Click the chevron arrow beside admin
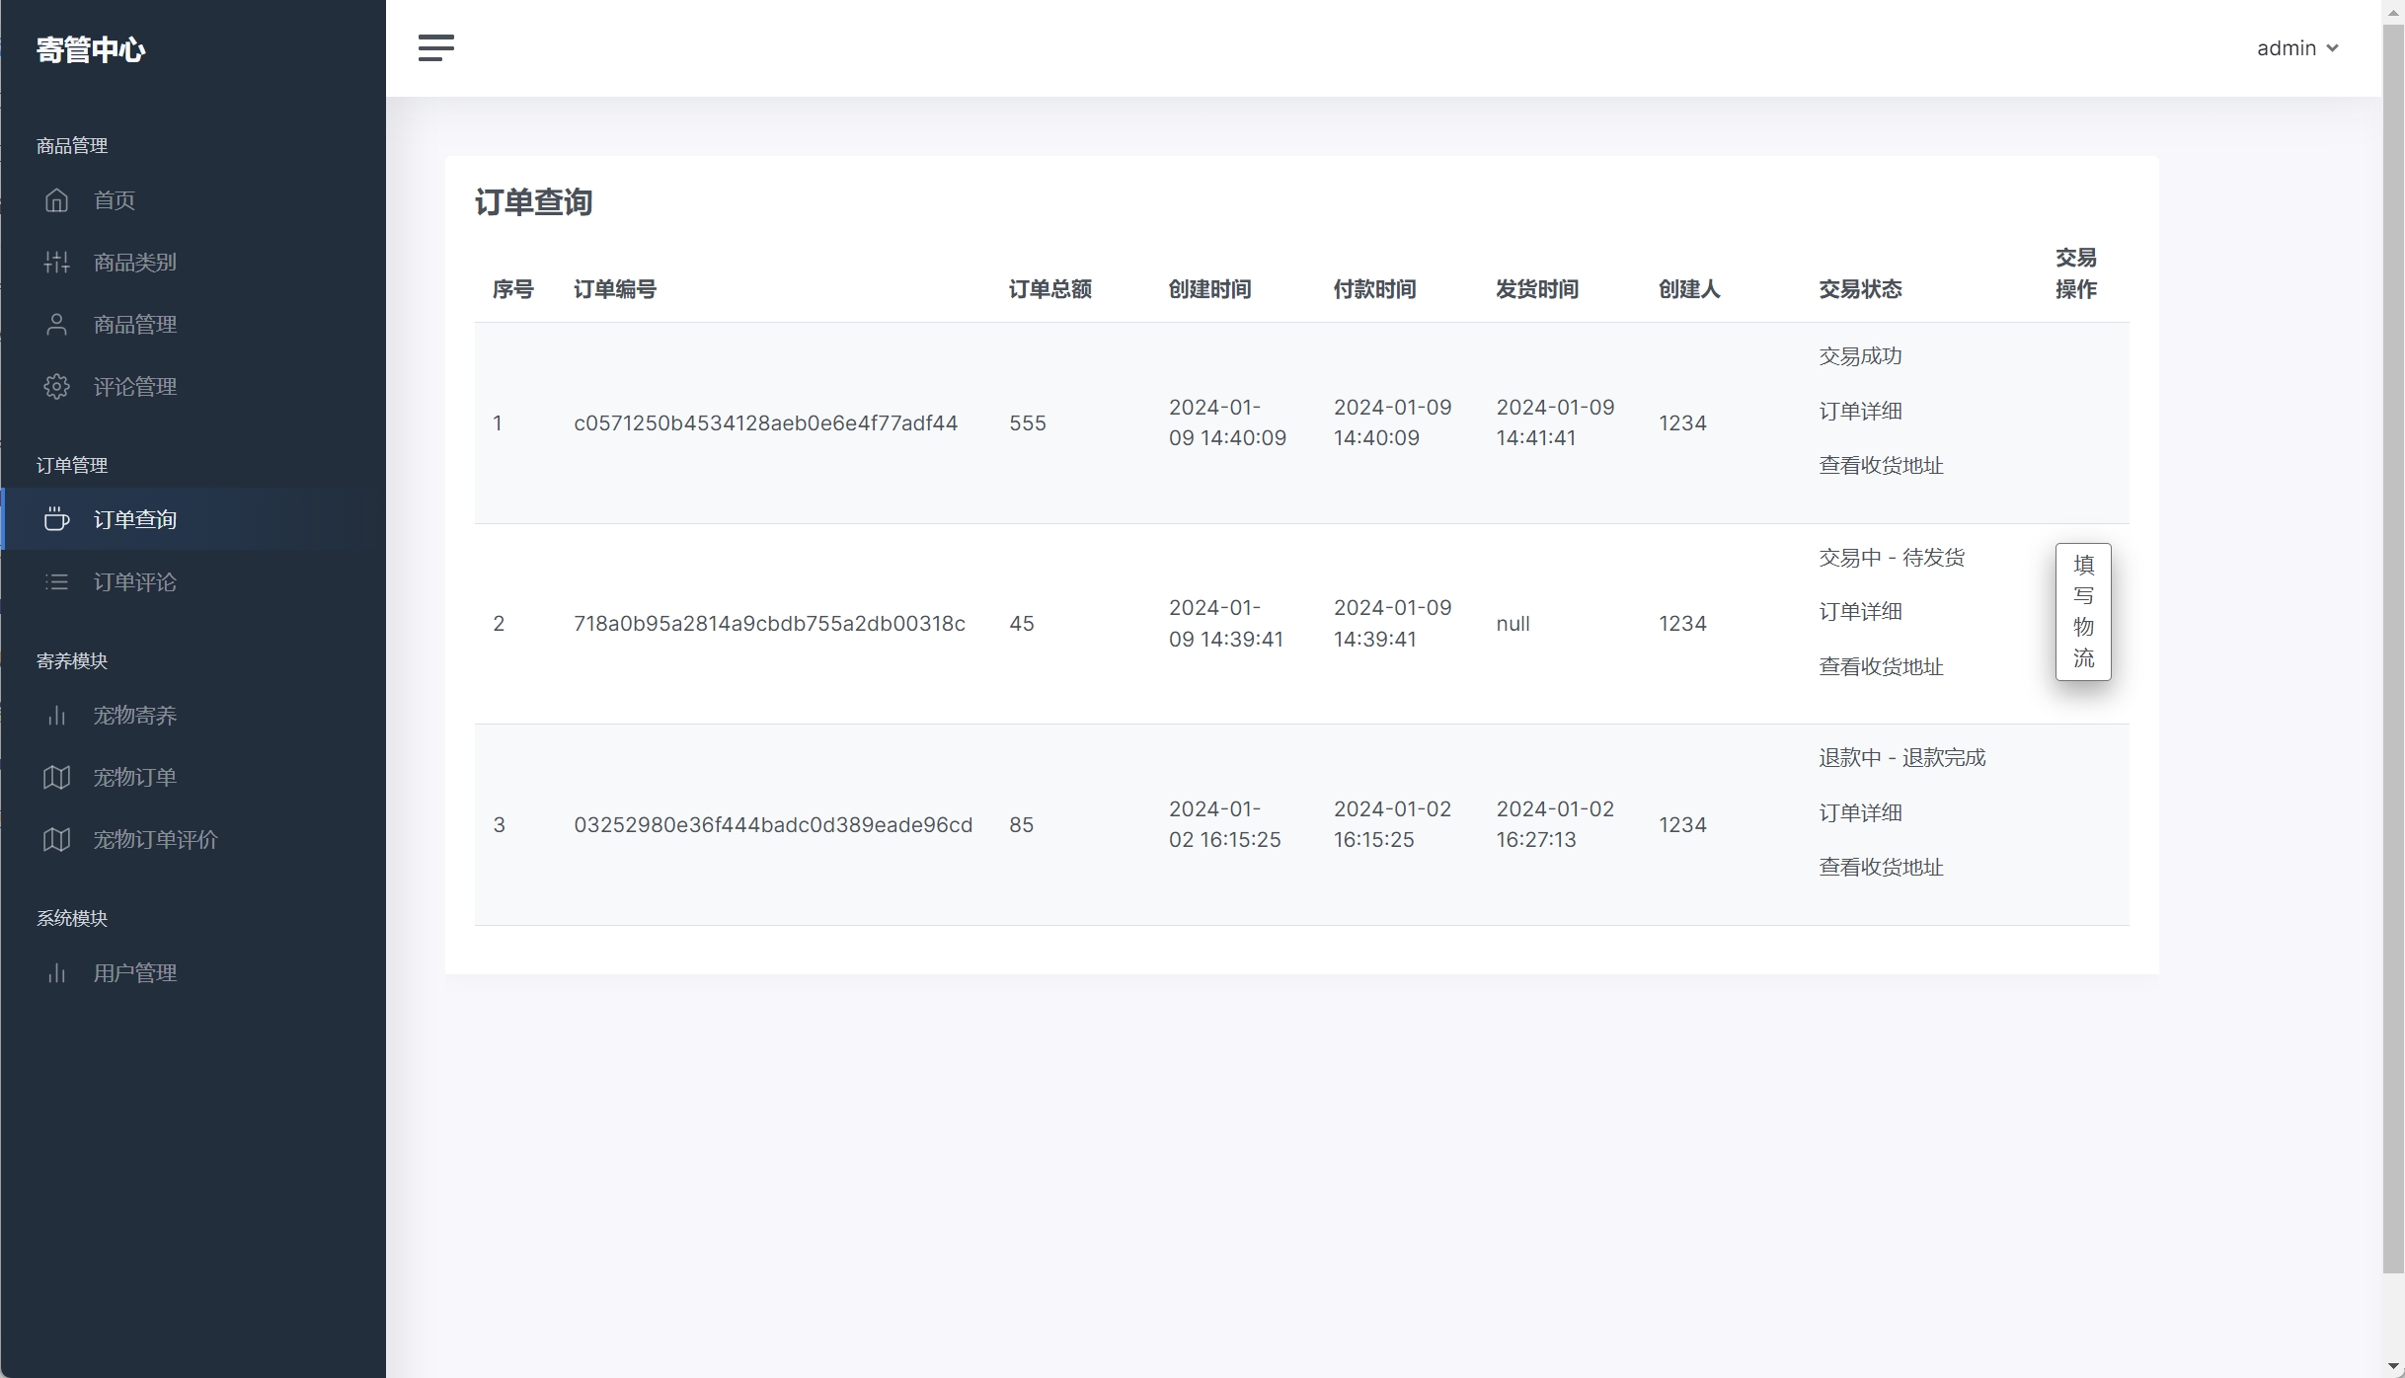The width and height of the screenshot is (2405, 1378). (2332, 48)
